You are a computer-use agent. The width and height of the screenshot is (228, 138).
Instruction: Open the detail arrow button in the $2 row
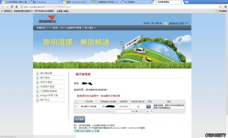149,107
